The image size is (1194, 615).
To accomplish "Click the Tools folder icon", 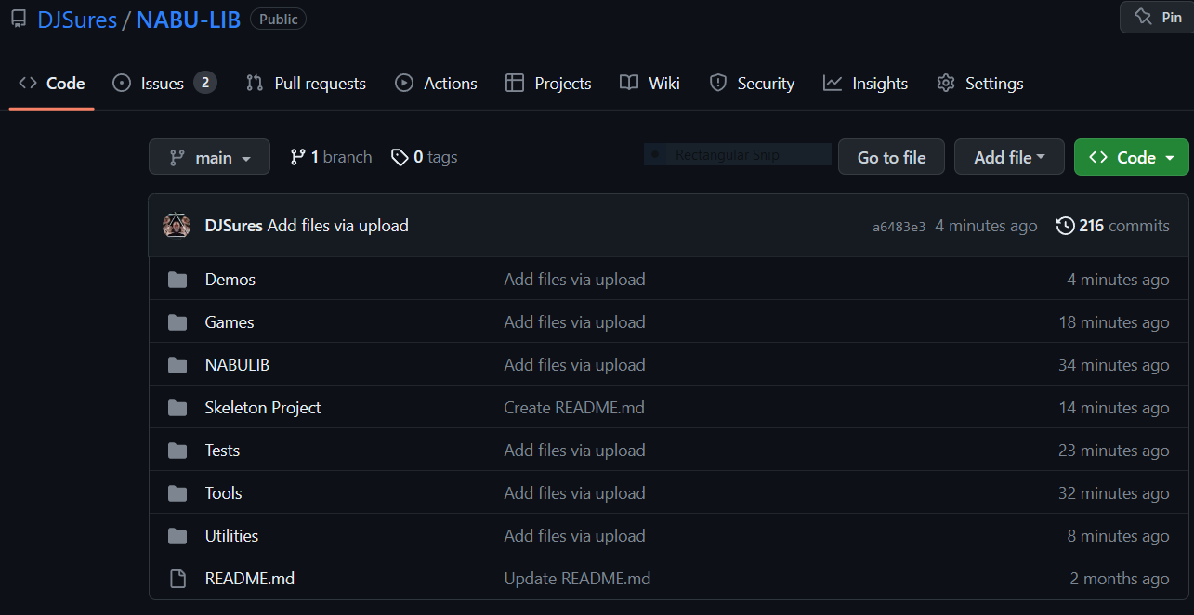I will [177, 493].
